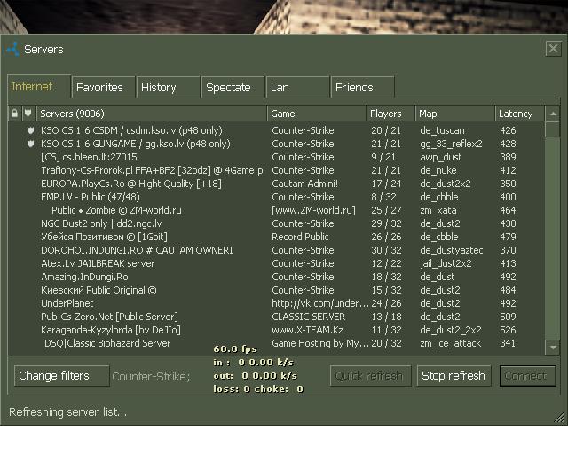Select the Public Zombie ZM-world.ru server
Screen dimensions: 568x454
click(276, 210)
